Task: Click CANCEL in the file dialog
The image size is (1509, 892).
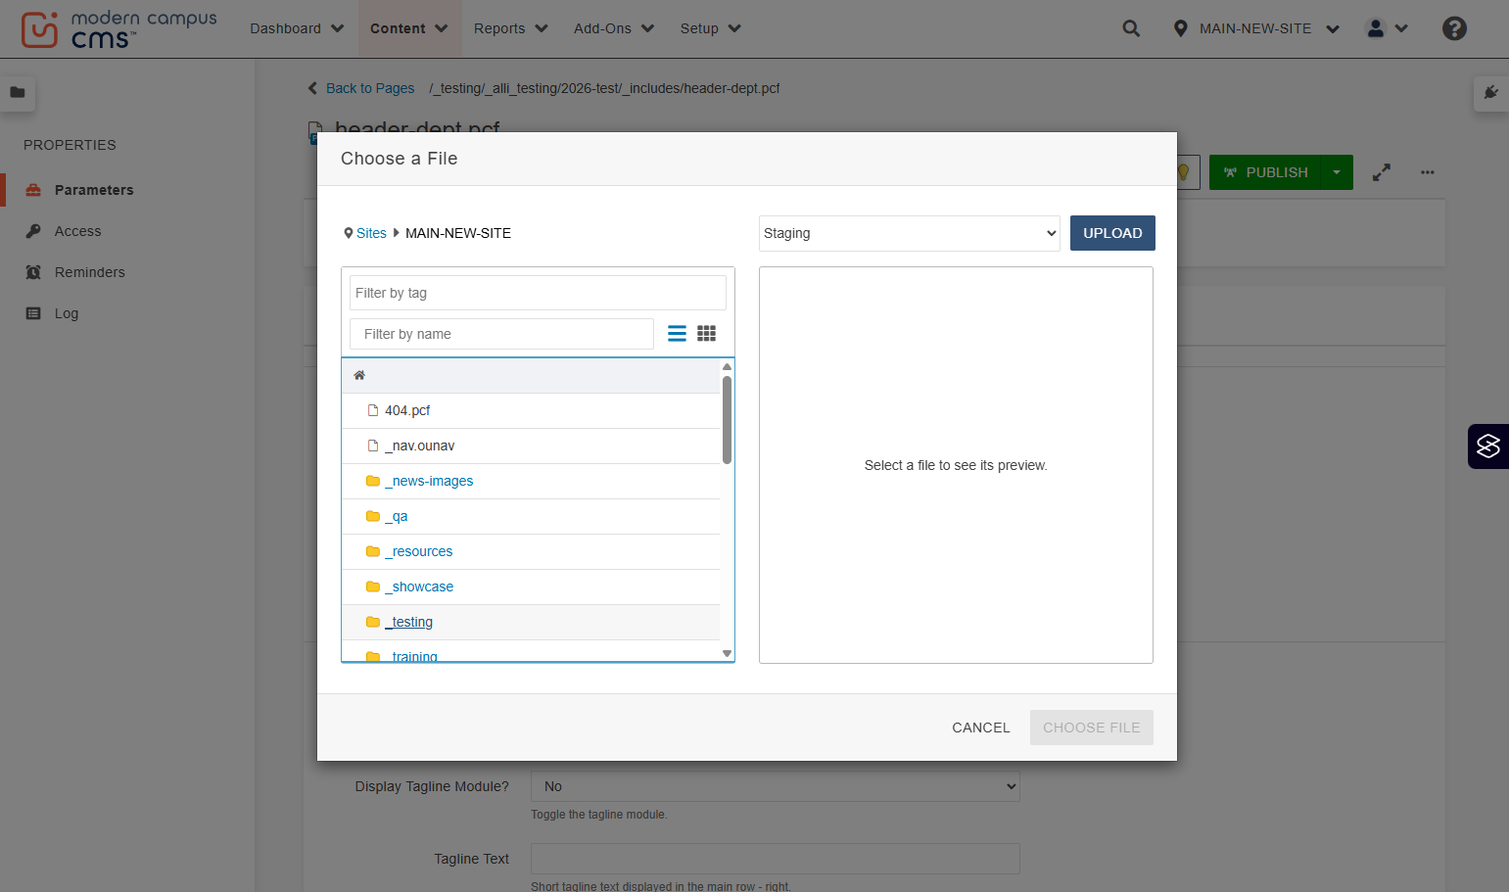Action: 980,728
